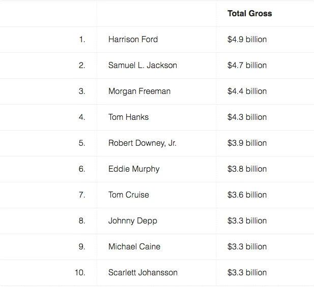Select the Robert Downey, Jr. entry
Screen dimensions: 314x287
142,143
